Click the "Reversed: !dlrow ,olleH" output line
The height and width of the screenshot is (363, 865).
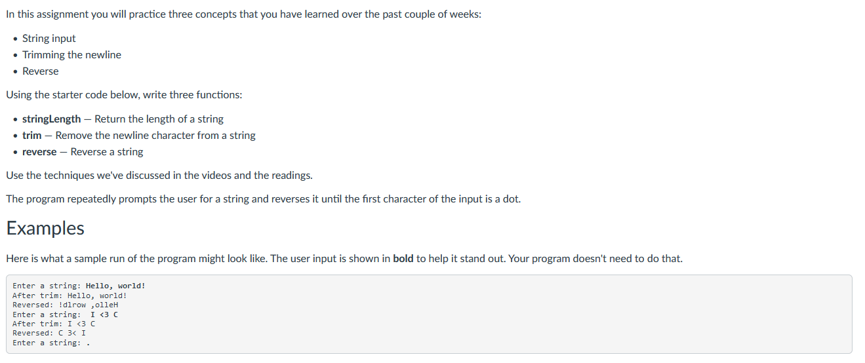pyautogui.click(x=65, y=305)
